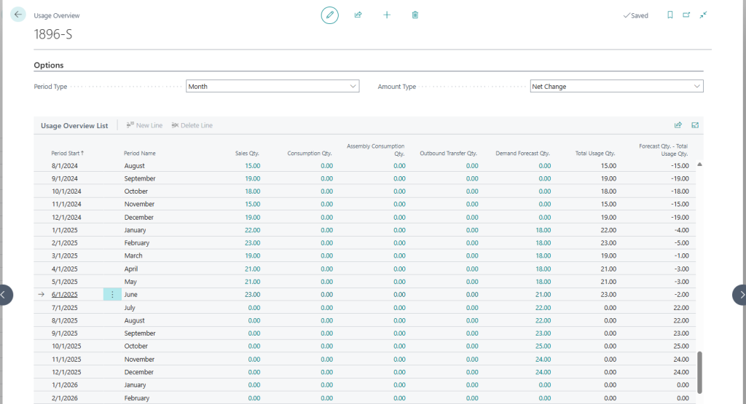
Task: Sort by Period Start column header
Action: (67, 154)
